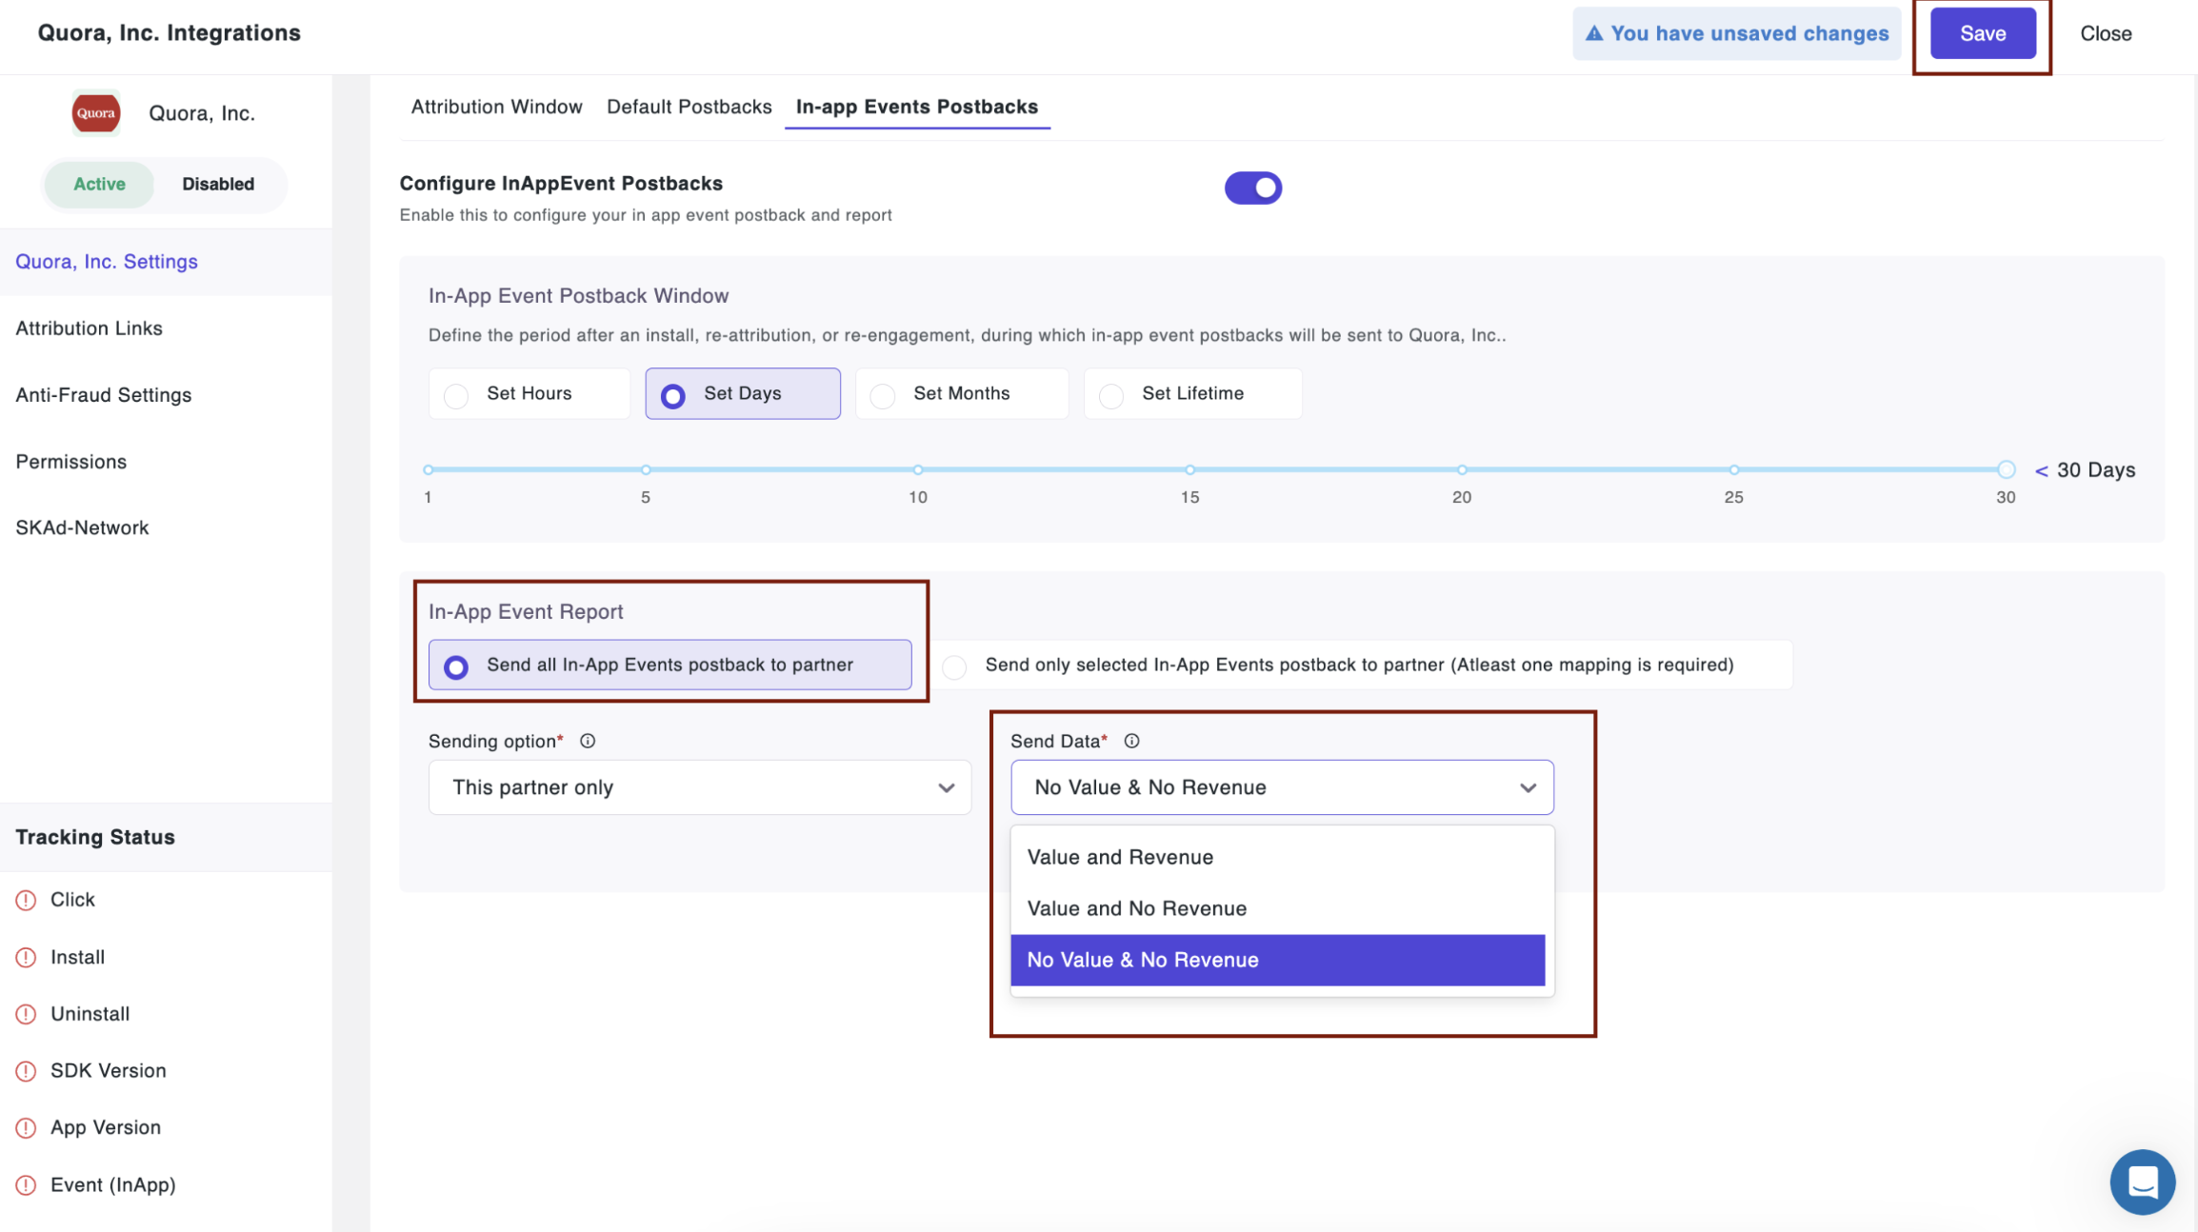The image size is (2198, 1232).
Task: Set integration status to Disabled
Action: [x=218, y=184]
